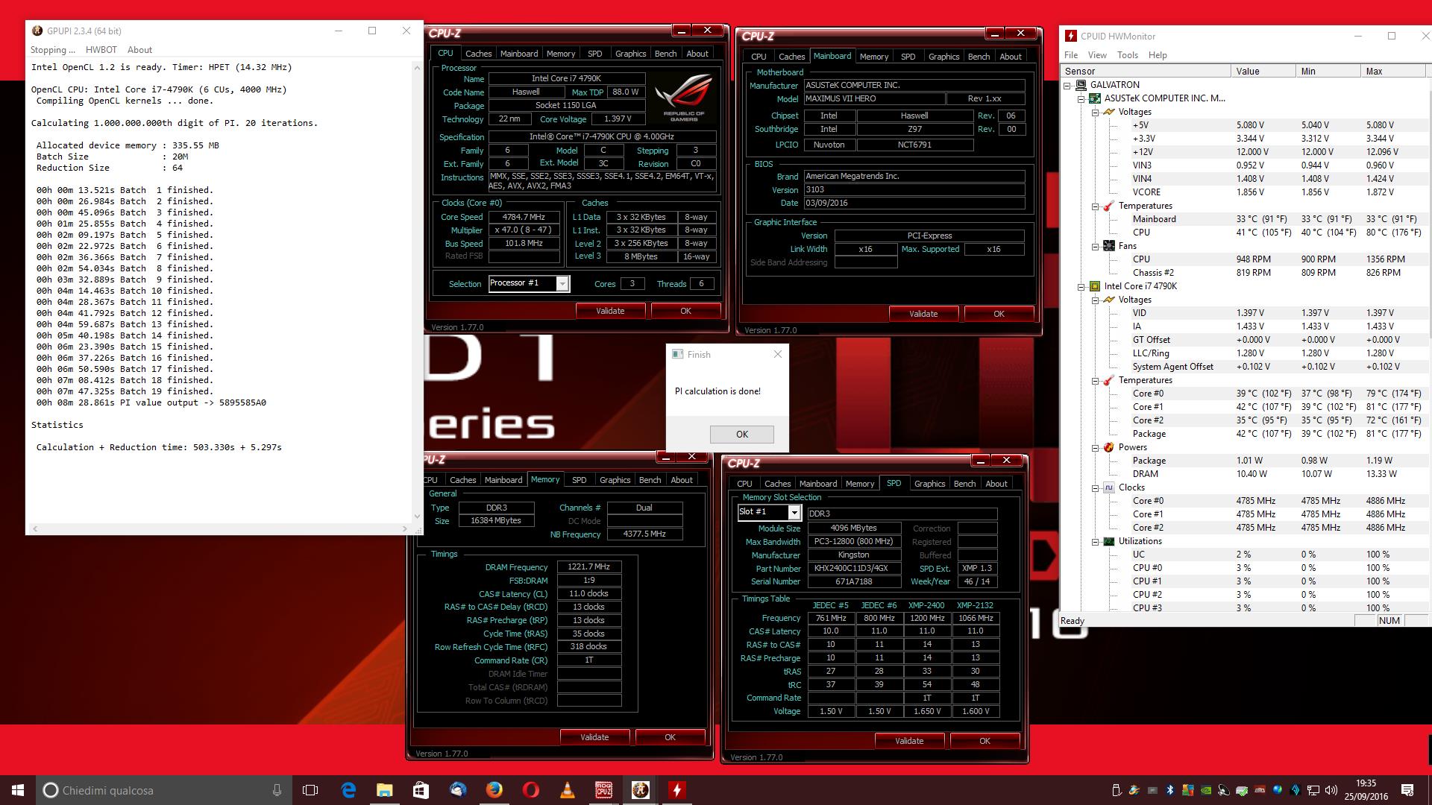Viewport: 1432px width, 805px height.
Task: Click the HWMonitor title bar lightning icon
Action: pyautogui.click(x=1071, y=36)
